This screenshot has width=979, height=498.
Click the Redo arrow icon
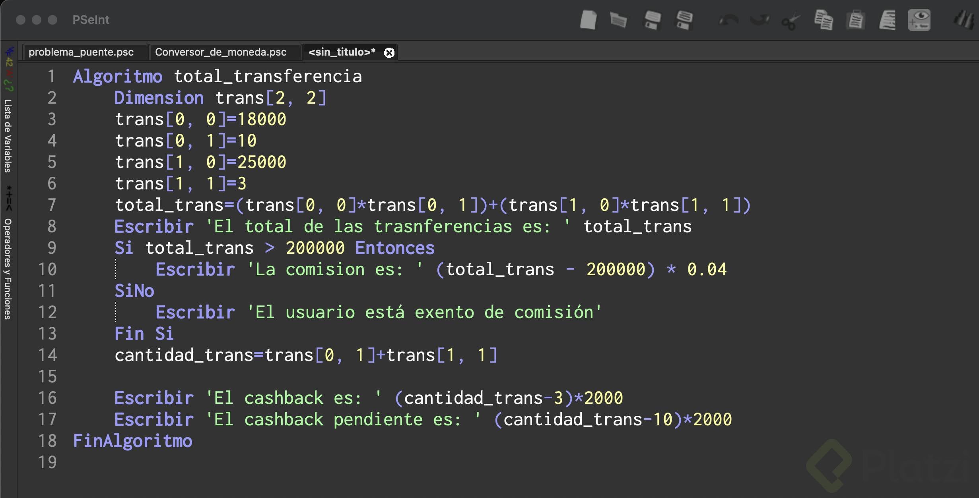pos(760,20)
